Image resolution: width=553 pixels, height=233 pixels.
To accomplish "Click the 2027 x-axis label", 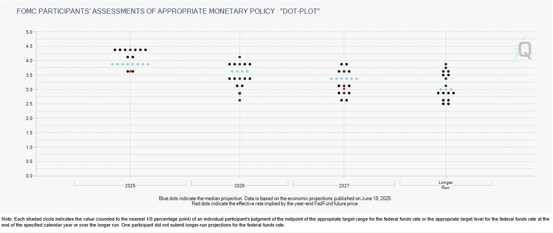I will coord(344,186).
